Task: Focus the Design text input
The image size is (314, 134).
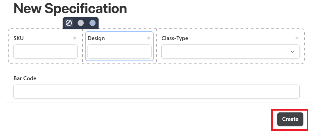Action: click(x=119, y=52)
